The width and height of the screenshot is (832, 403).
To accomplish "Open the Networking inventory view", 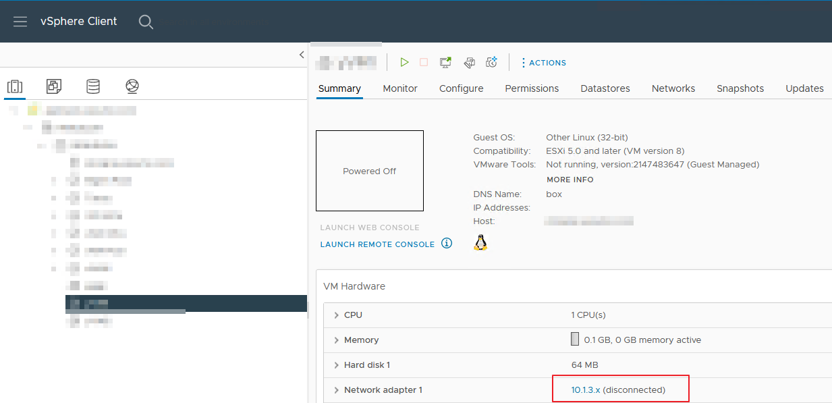I will [132, 86].
